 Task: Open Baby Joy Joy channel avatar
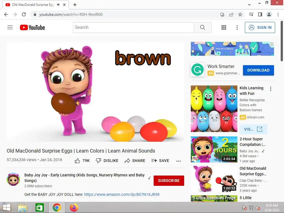click(13, 179)
